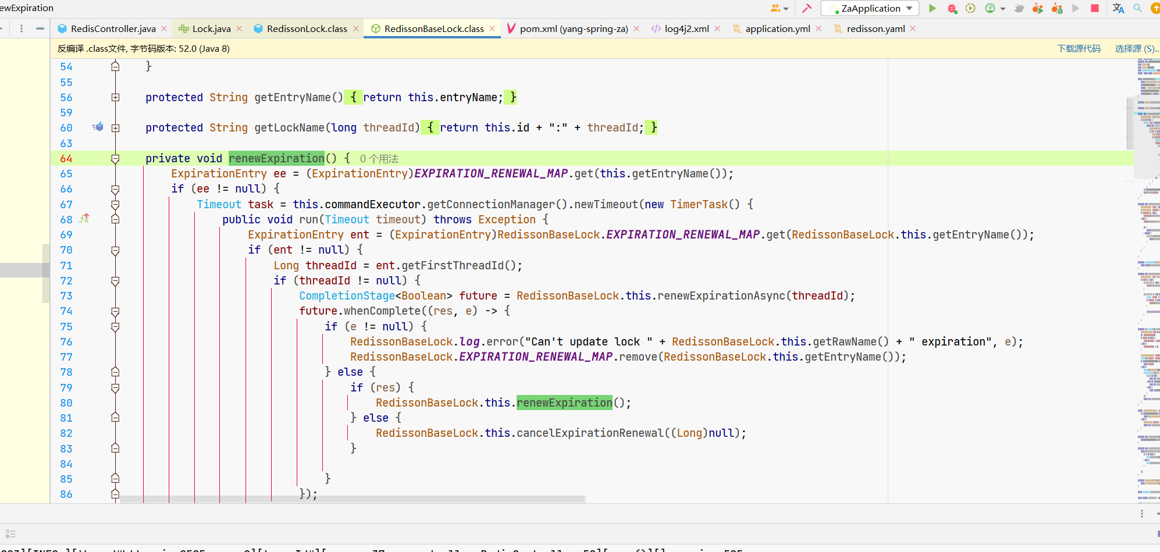Run ZaApplication with the green play button
The width and height of the screenshot is (1160, 552).
933,8
